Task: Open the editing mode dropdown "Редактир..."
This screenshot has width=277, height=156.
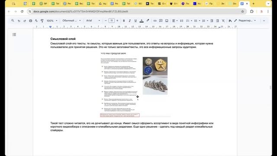Action: pyautogui.click(x=245, y=21)
